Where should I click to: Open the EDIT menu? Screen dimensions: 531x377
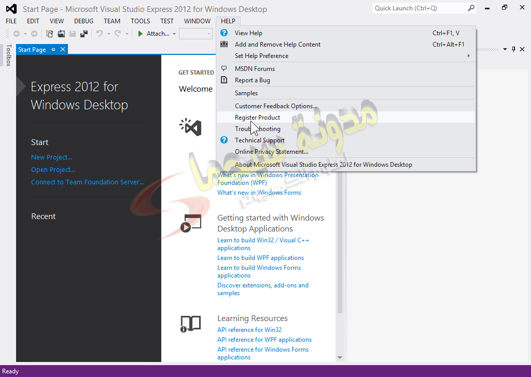[33, 21]
